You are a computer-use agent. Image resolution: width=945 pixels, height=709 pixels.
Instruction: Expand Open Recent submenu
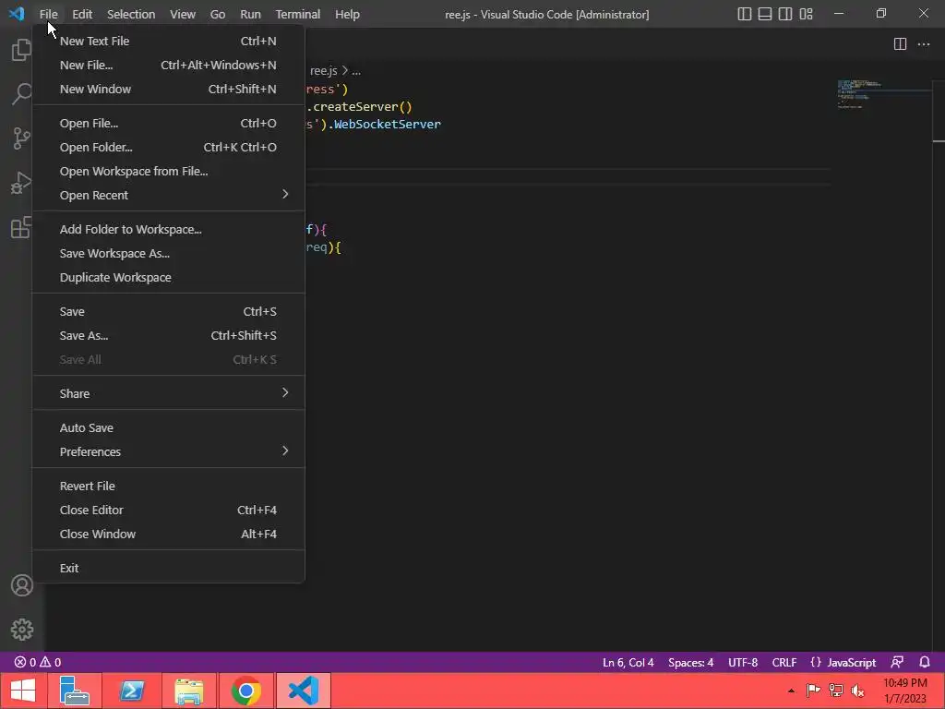(x=169, y=195)
